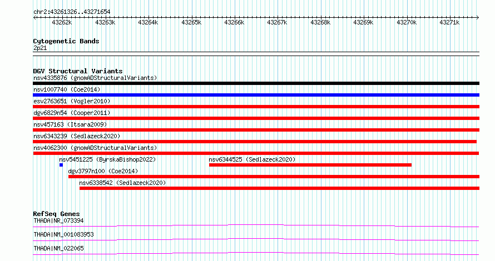
Task: Click the 43262k ruler tick label
Action: [x=62, y=23]
